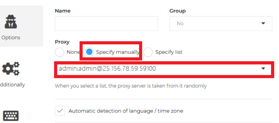Click the Proxy section heading

click(x=62, y=42)
